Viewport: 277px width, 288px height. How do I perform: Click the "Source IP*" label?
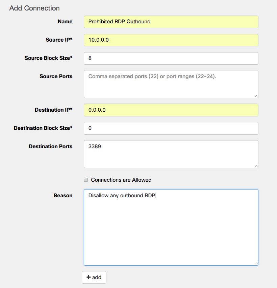point(59,40)
